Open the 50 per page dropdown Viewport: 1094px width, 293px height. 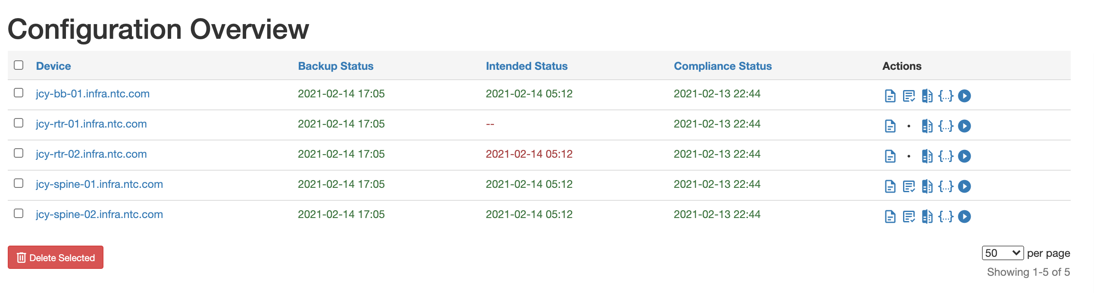(1003, 253)
